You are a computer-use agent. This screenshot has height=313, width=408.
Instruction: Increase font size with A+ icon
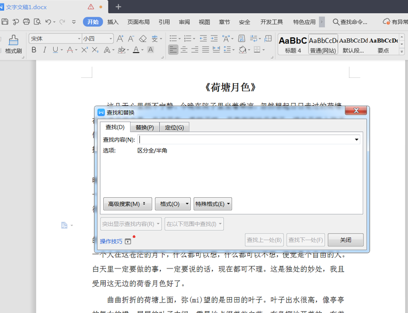[120, 39]
